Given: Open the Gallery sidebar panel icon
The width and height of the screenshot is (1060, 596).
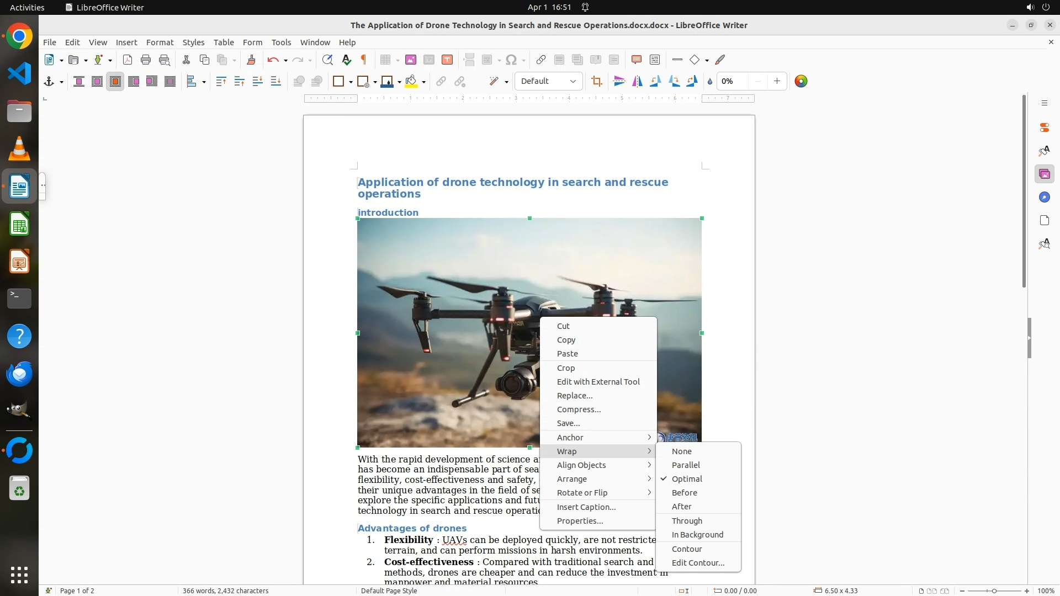Looking at the screenshot, I should (1044, 174).
